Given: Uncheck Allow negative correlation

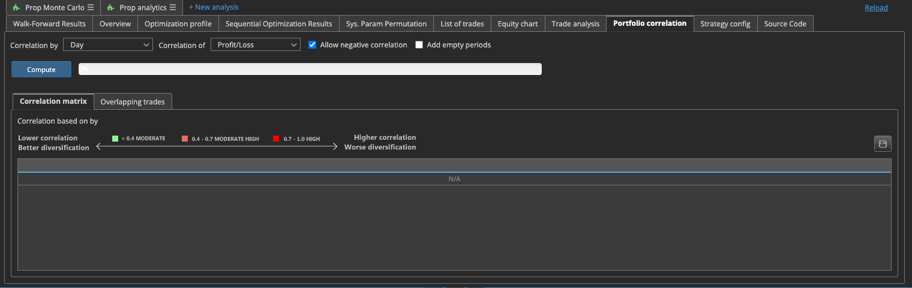Looking at the screenshot, I should pos(312,45).
